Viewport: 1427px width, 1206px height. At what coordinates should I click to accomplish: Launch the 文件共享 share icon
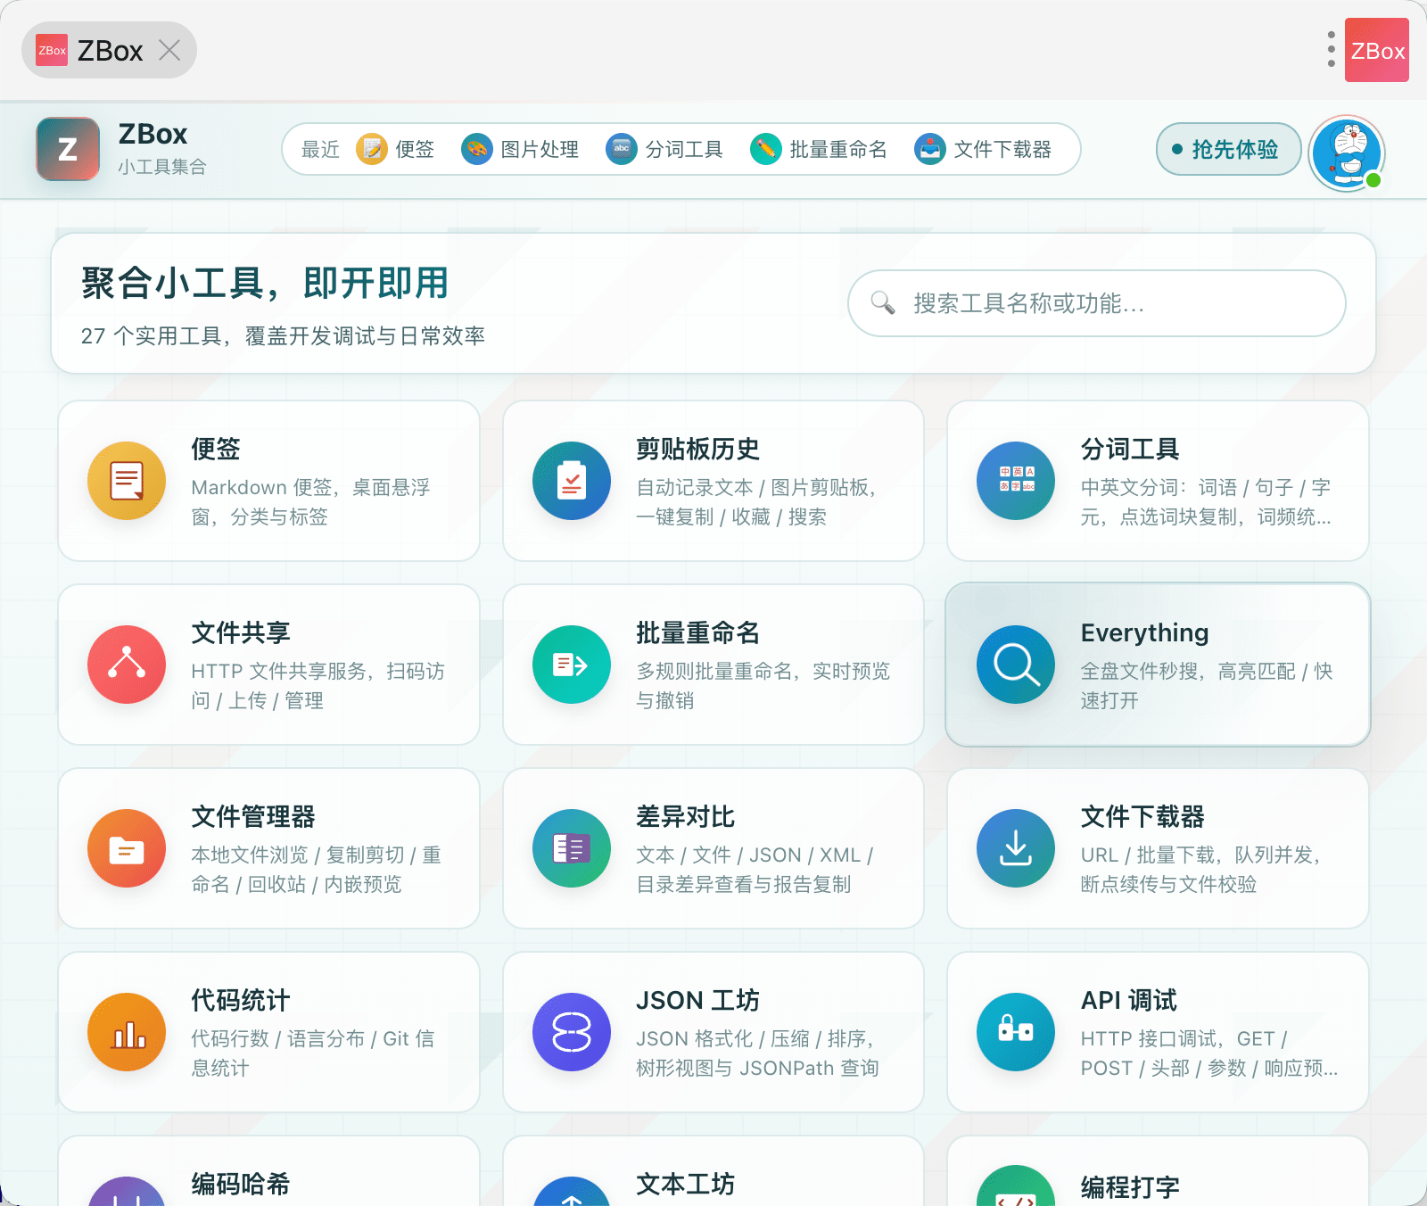[x=127, y=665]
